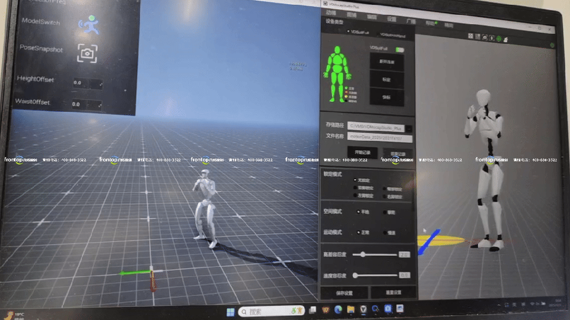Click the 保存设置 save settings button
The height and width of the screenshot is (320, 570).
pyautogui.click(x=344, y=293)
